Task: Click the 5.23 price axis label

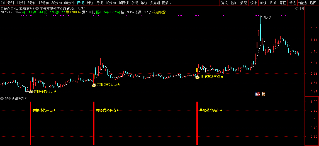Action: click(314, 73)
